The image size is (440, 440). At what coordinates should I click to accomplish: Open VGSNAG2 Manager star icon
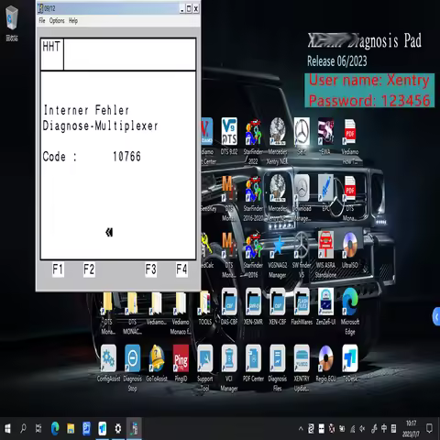278,255
